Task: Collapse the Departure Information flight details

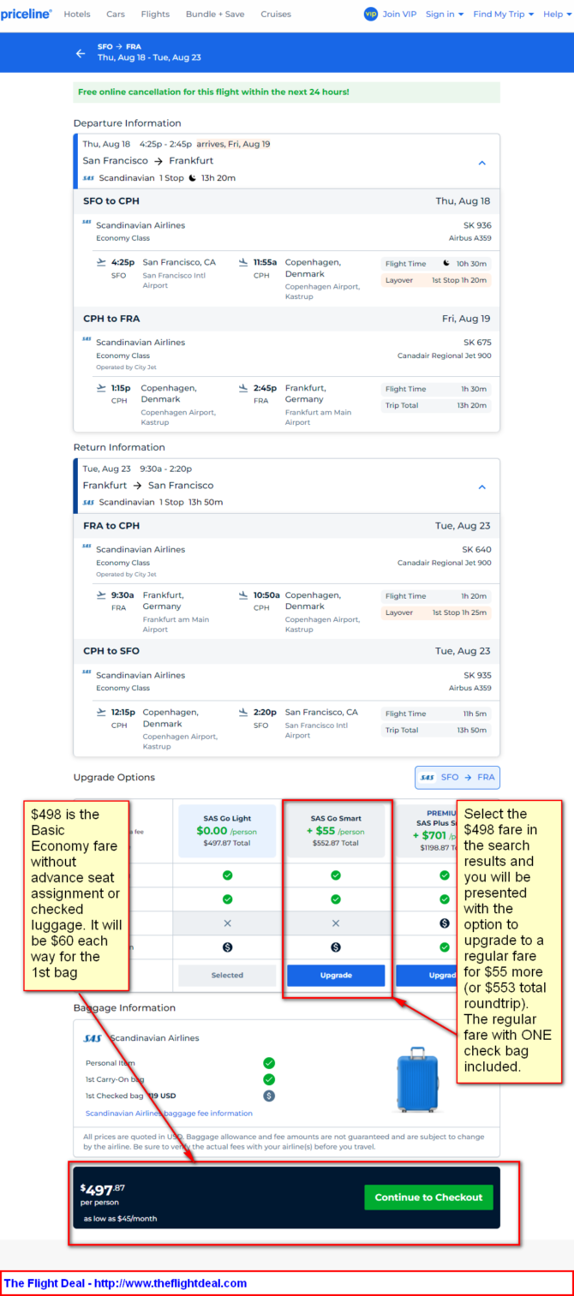Action: coord(482,163)
